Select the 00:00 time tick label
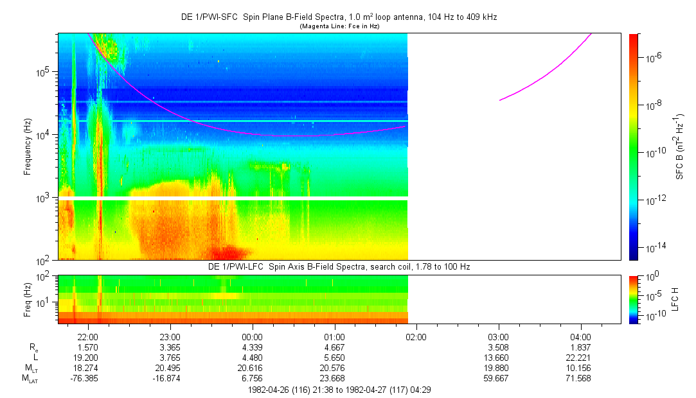The width and height of the screenshot is (696, 398). [252, 336]
